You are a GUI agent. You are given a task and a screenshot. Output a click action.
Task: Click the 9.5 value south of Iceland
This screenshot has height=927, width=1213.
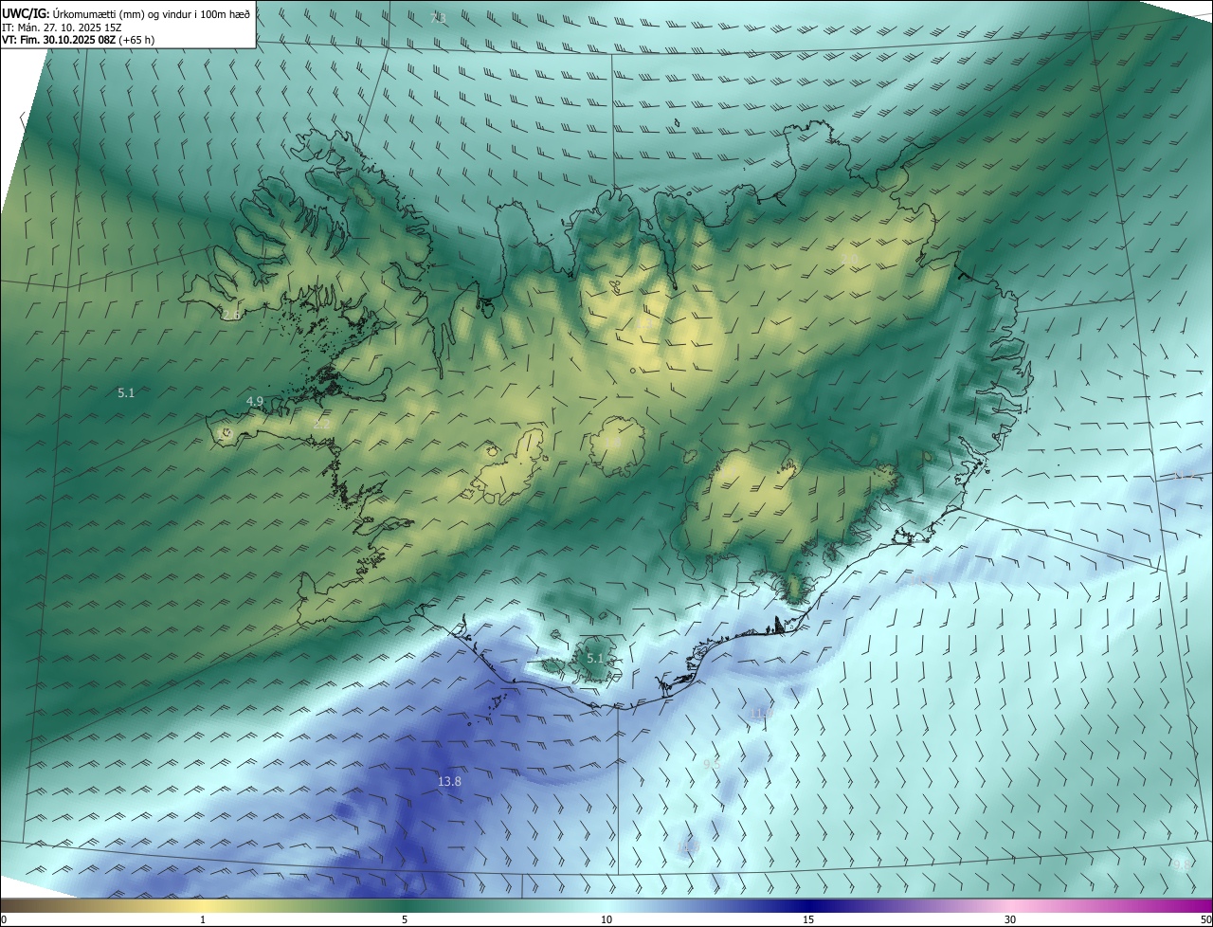point(712,764)
